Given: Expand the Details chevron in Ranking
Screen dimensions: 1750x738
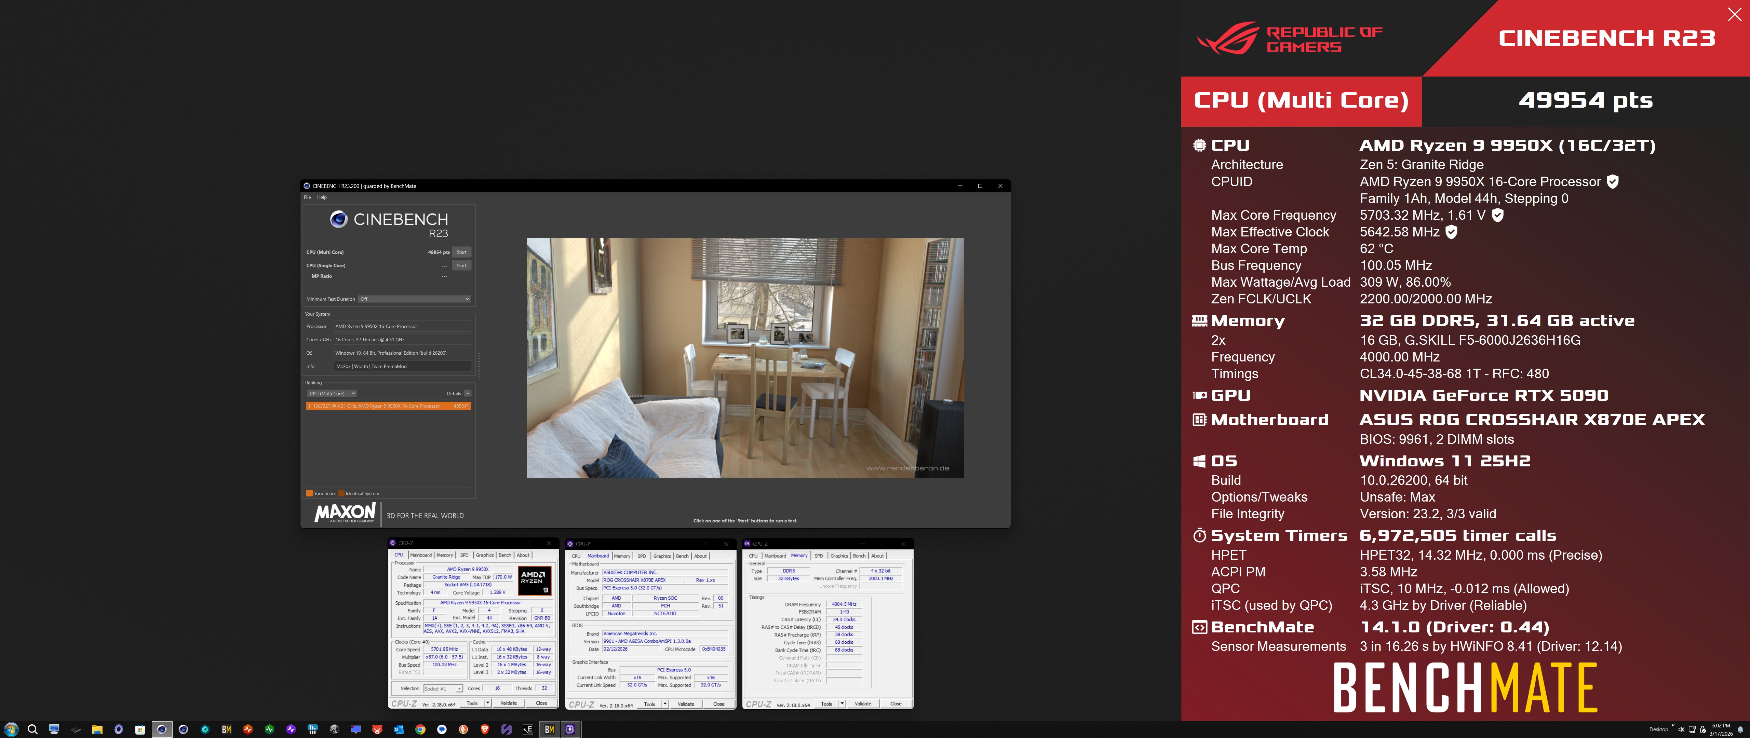Looking at the screenshot, I should point(467,394).
